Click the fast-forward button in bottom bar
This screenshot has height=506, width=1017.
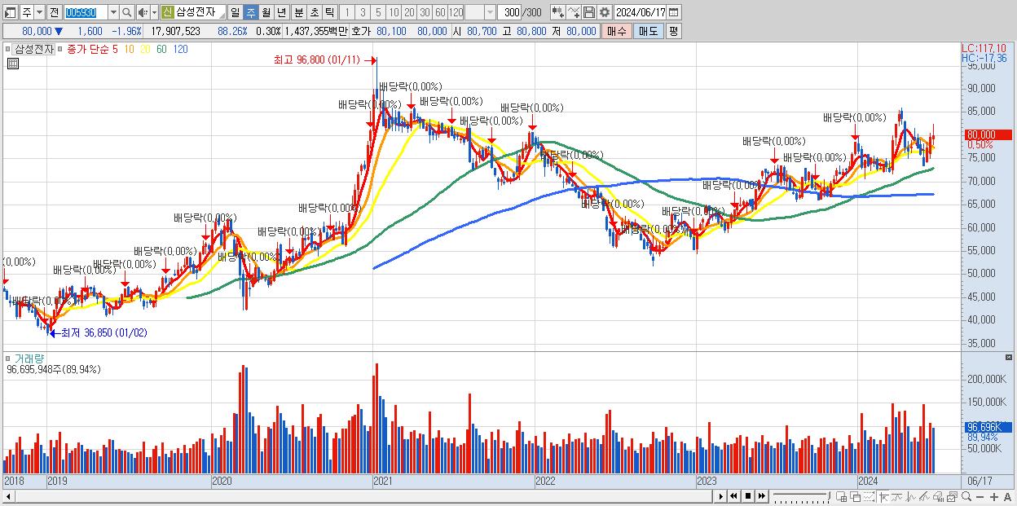point(762,496)
